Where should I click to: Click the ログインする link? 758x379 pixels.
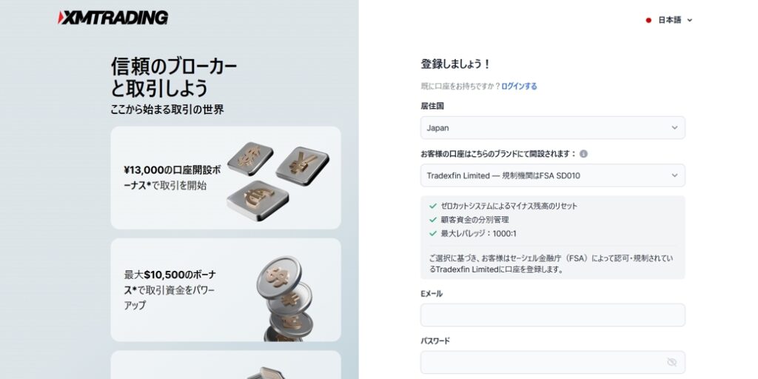pos(519,86)
